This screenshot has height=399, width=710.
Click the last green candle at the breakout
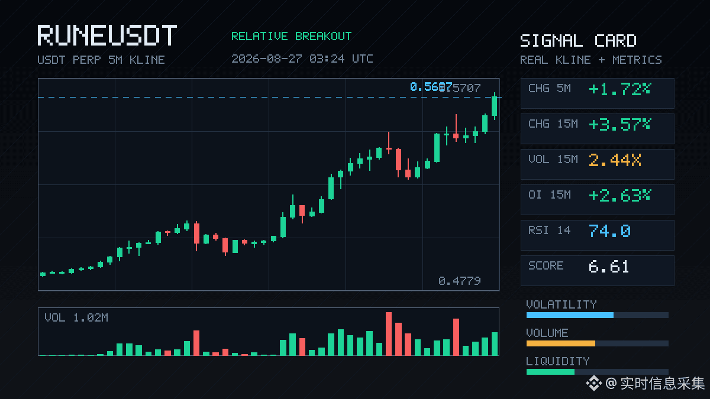(494, 106)
